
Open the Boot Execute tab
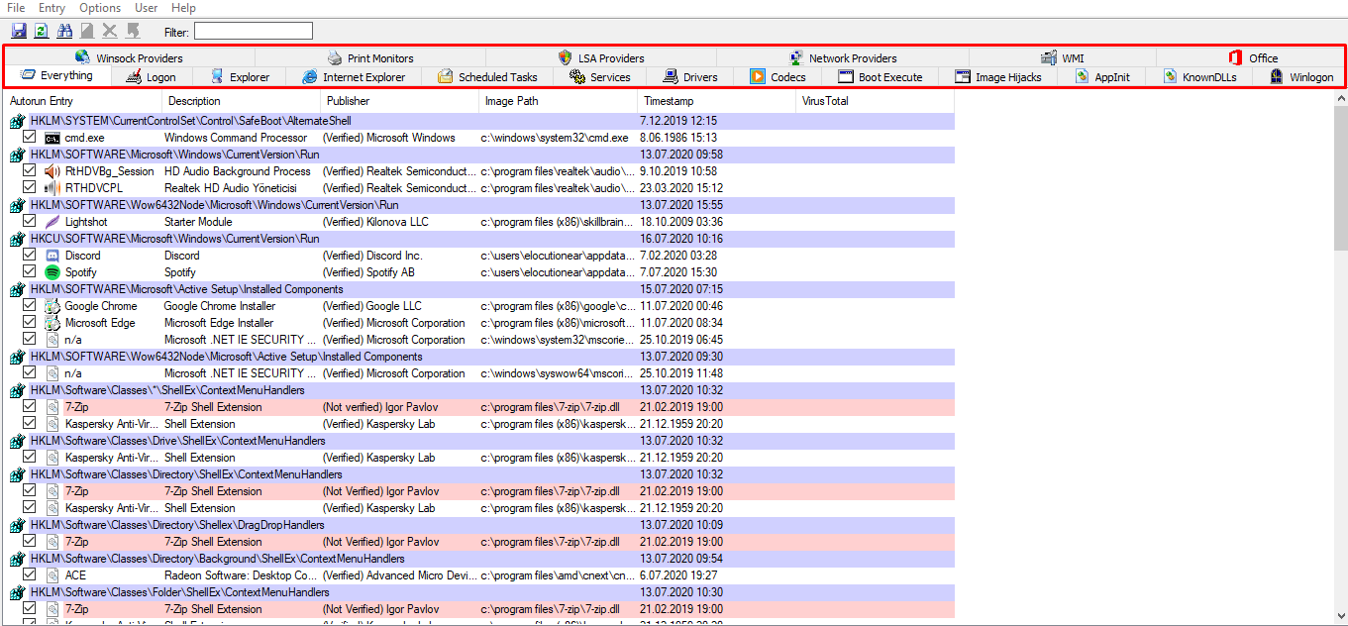[881, 77]
